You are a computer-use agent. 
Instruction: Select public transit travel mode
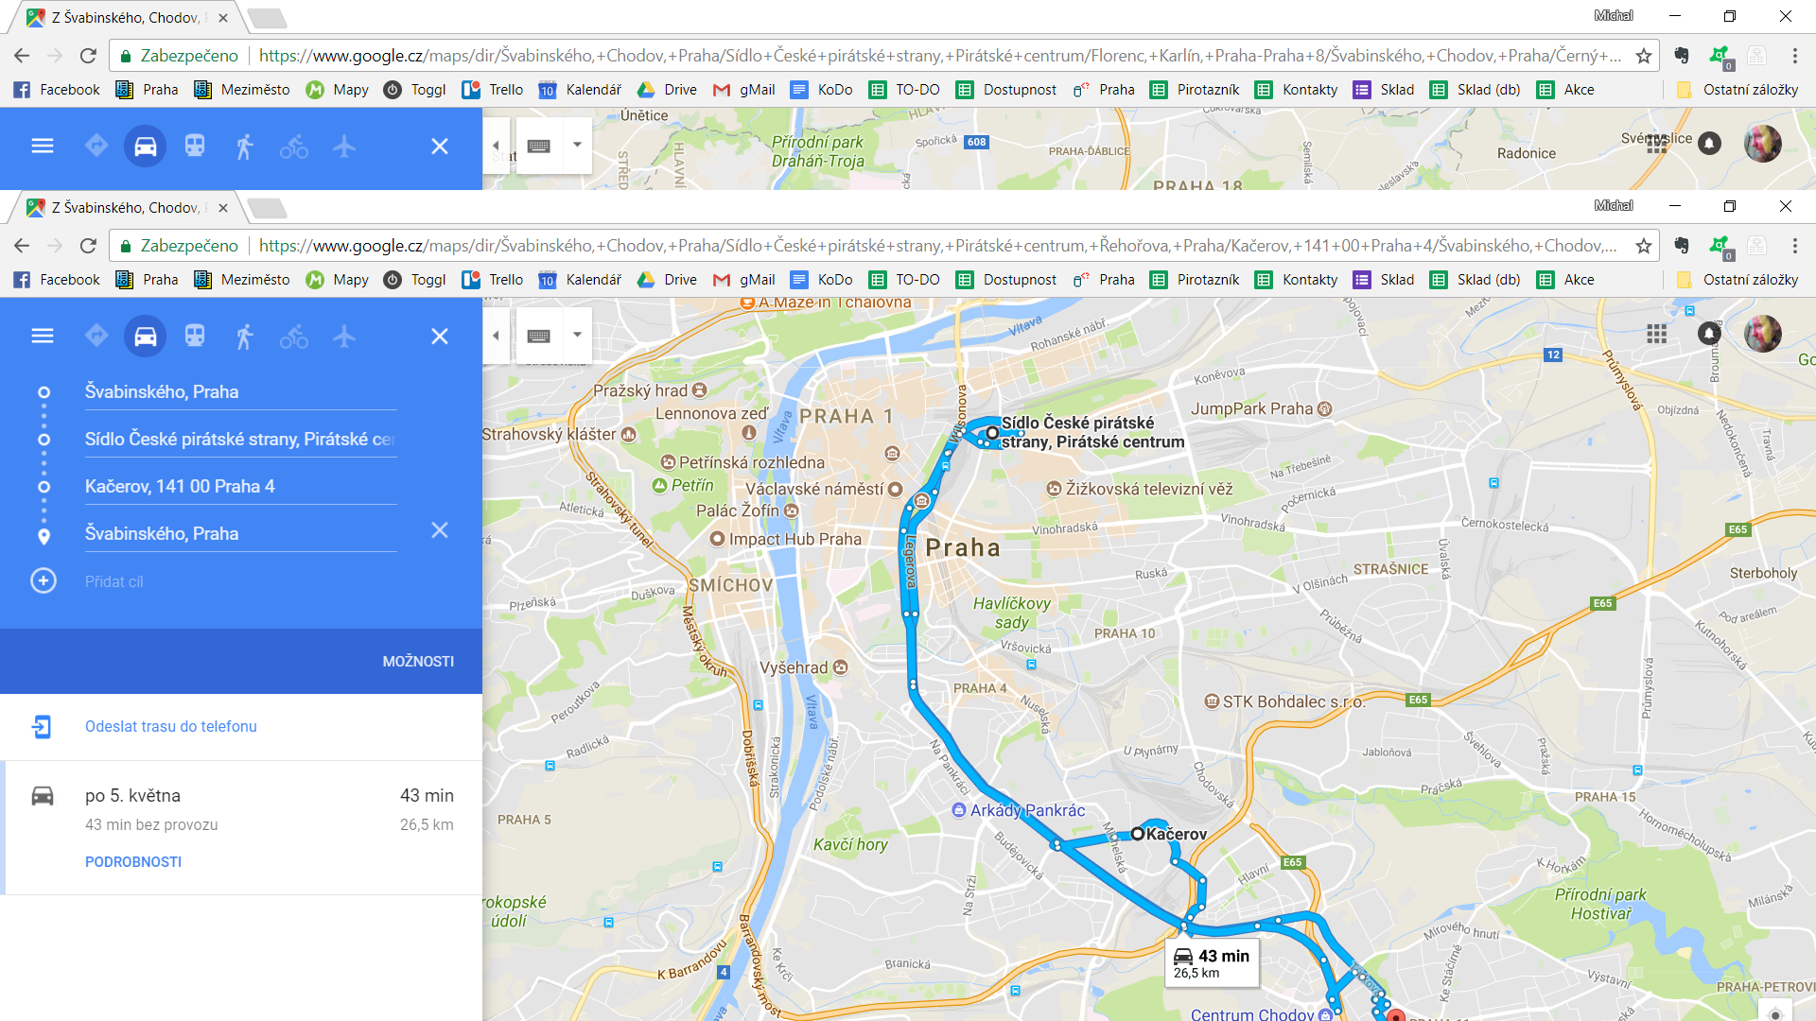click(195, 336)
